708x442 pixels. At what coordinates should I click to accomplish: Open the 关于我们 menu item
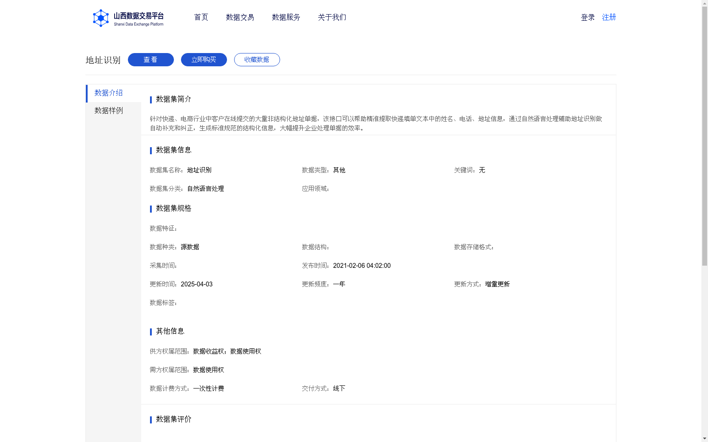(x=332, y=17)
